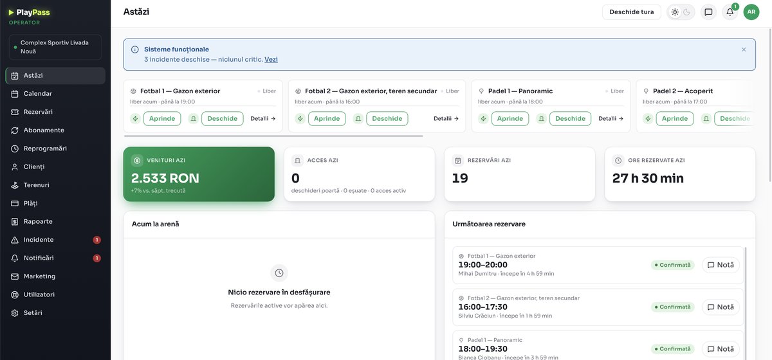Click the PlayPass logo
Image resolution: width=772 pixels, height=360 pixels.
click(x=29, y=12)
